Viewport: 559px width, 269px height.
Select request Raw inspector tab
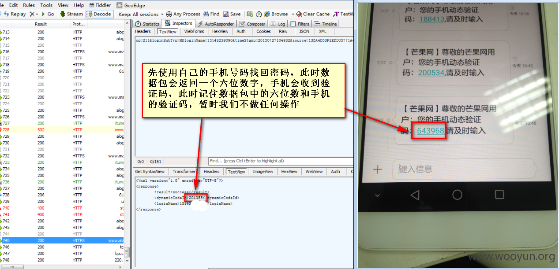tap(283, 31)
